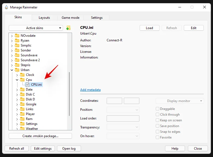Click the Load order input field

(x=123, y=118)
